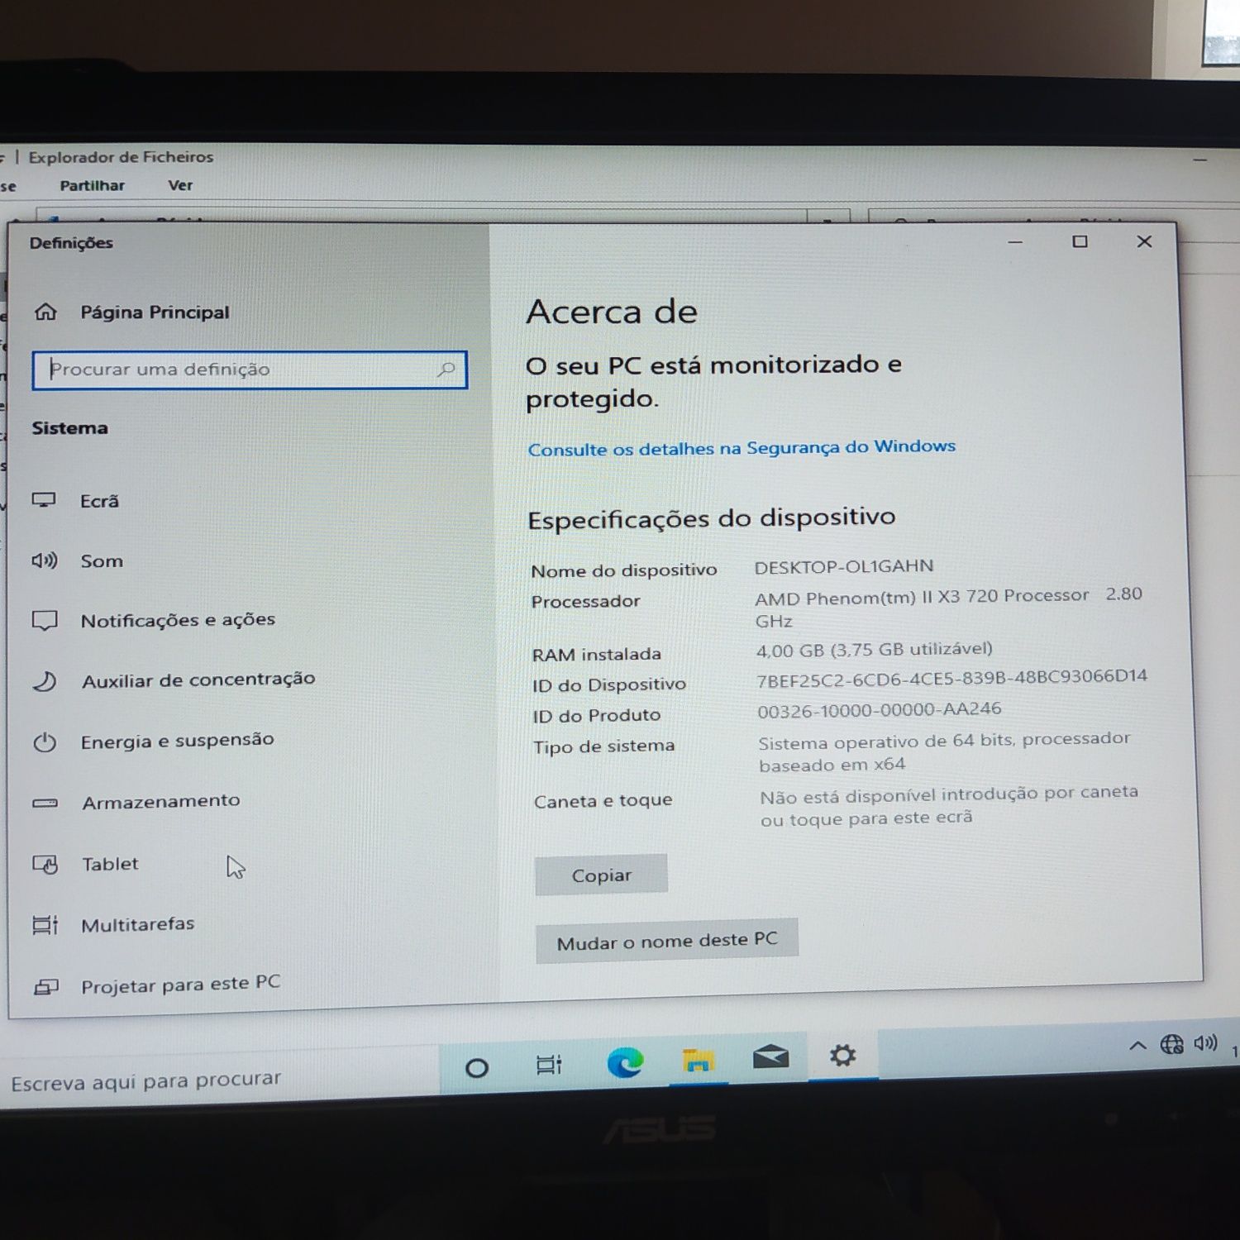The height and width of the screenshot is (1240, 1240).
Task: Select the Ecrã label
Action: click(x=99, y=501)
